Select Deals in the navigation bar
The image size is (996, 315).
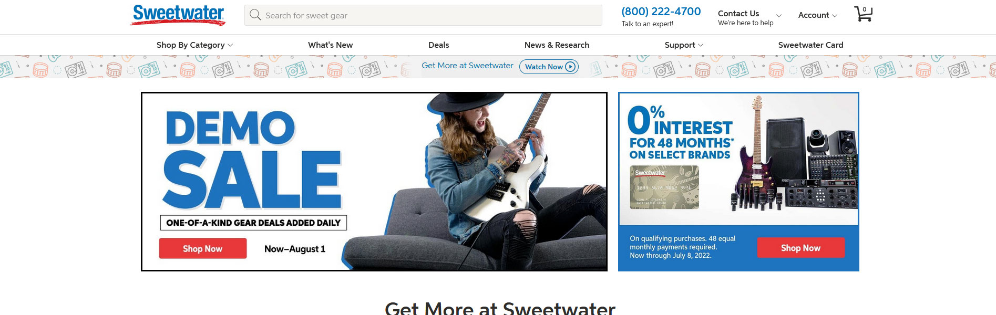pos(438,45)
